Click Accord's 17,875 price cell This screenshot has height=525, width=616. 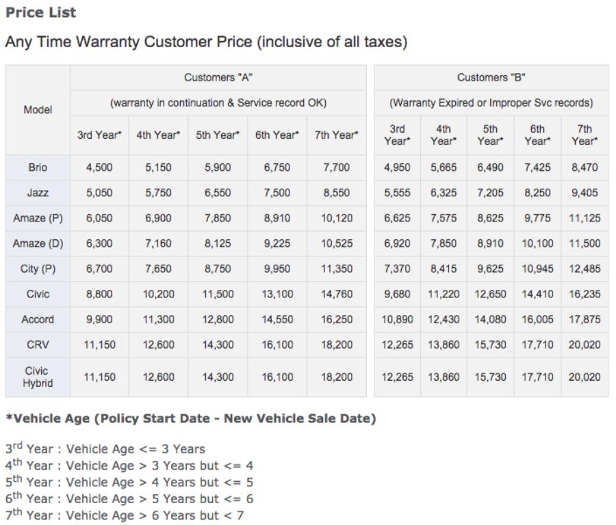pos(584,319)
